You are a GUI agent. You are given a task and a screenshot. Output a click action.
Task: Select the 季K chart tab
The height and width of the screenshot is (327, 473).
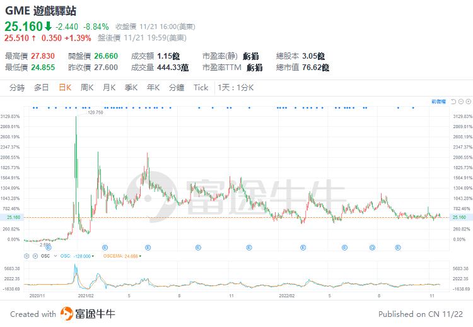131,88
